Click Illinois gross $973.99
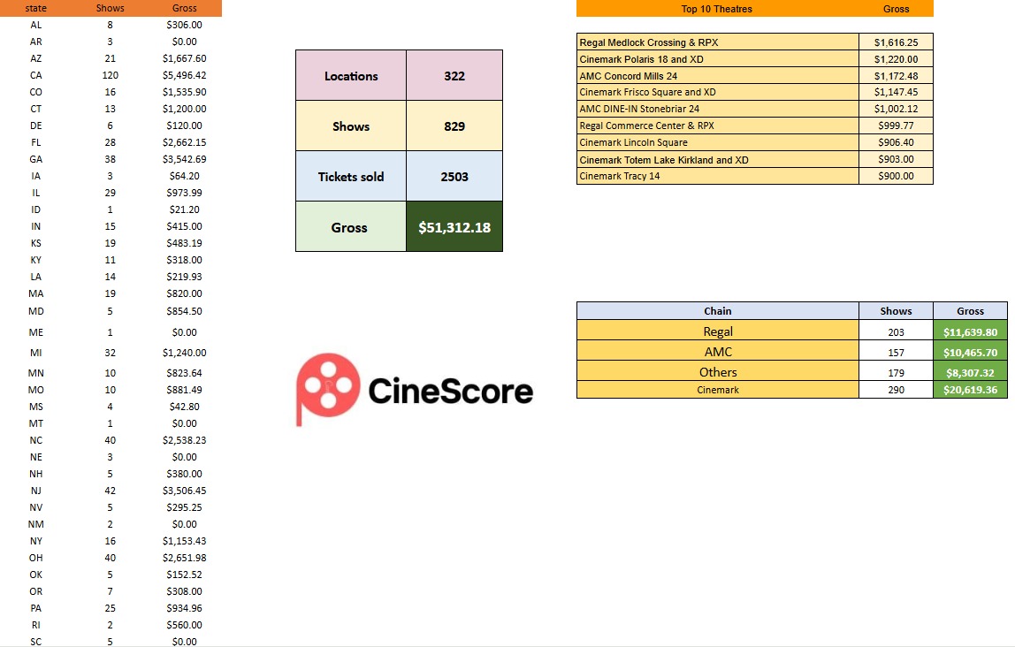 pyautogui.click(x=185, y=193)
